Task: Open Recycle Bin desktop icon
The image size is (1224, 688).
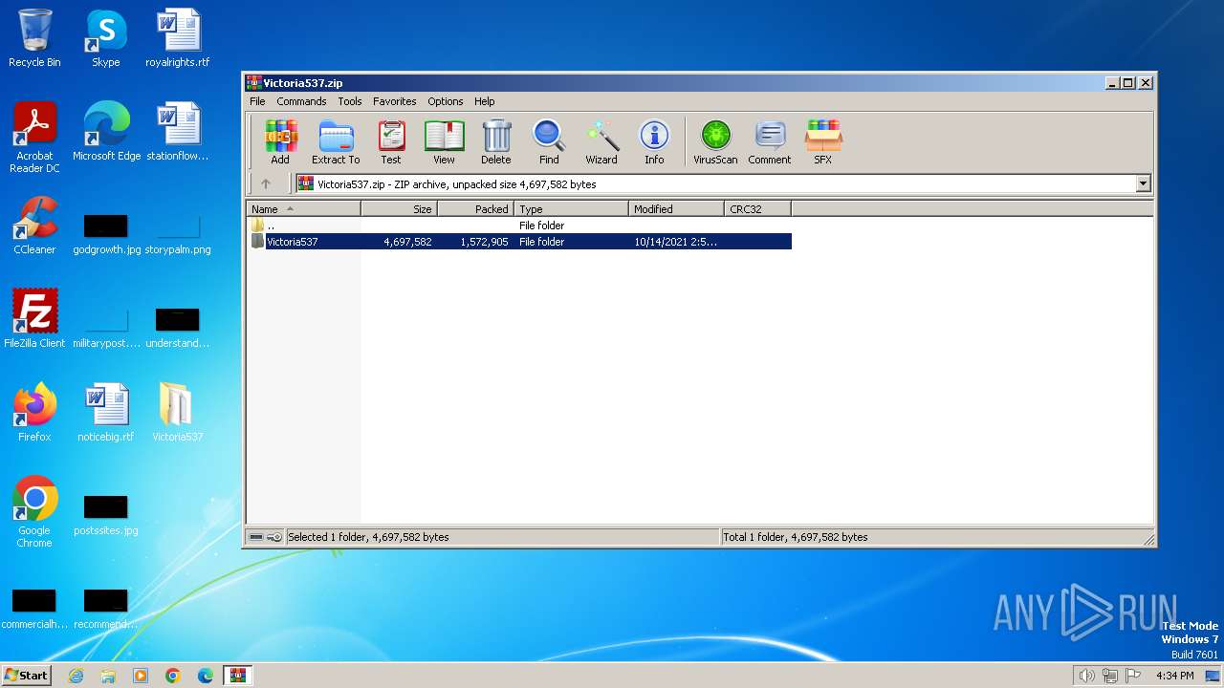Action: (34, 38)
